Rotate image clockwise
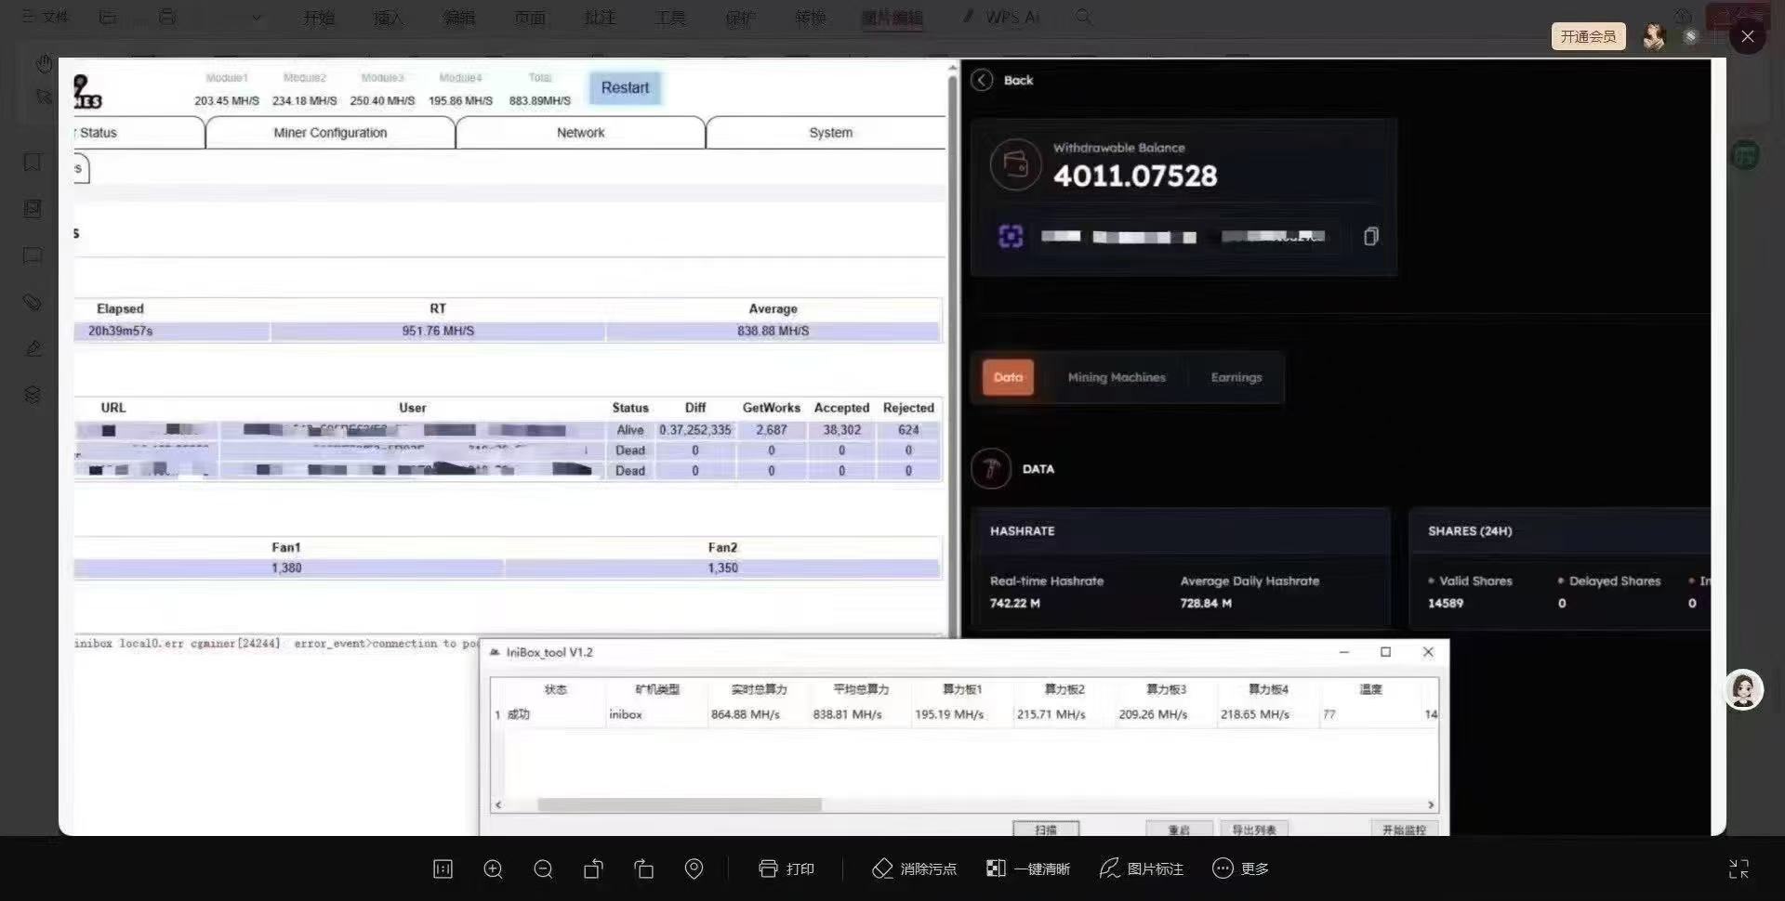Image resolution: width=1785 pixels, height=901 pixels. (643, 868)
